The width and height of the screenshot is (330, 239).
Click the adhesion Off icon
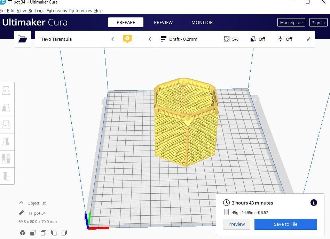280,39
